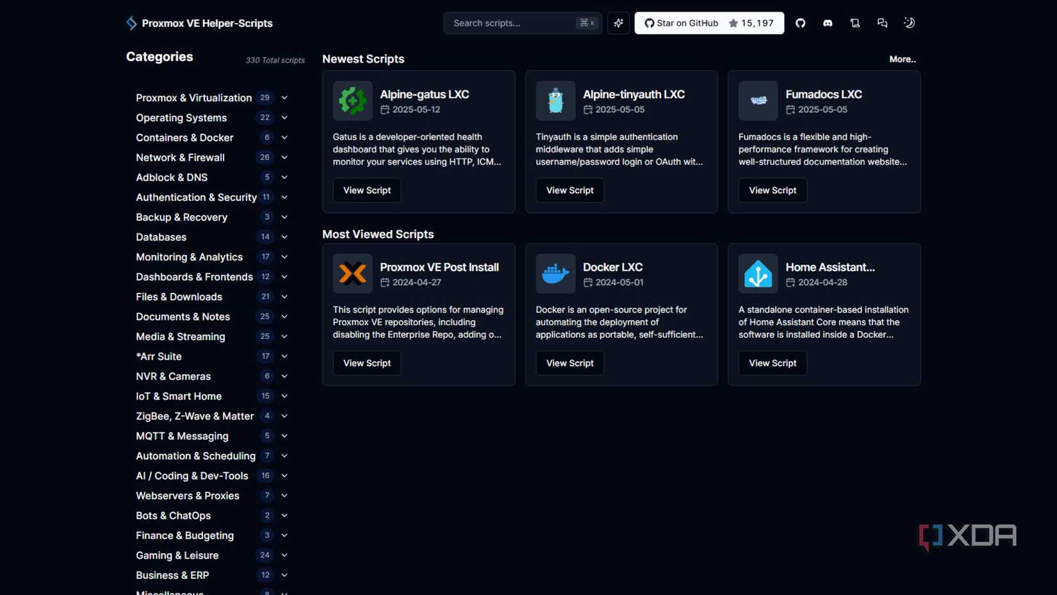The height and width of the screenshot is (595, 1057).
Task: Click the Alpine-gatus LXC gear icon
Action: click(x=352, y=101)
